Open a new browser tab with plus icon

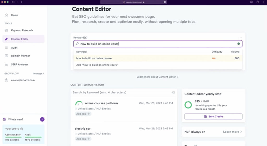(x=264, y=2)
